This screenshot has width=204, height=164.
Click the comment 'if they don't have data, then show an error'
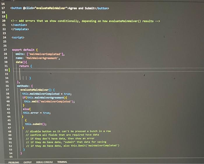pos(60,138)
